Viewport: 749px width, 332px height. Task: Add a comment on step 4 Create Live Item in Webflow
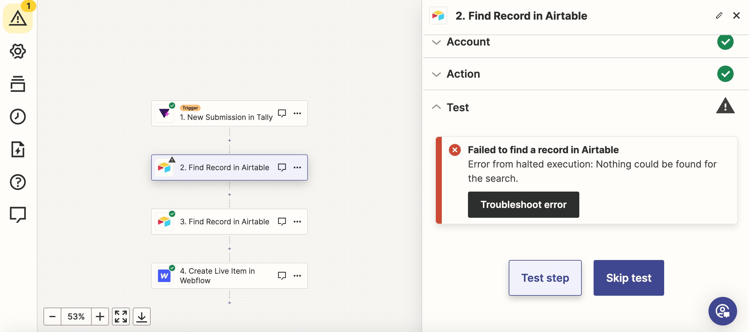pos(282,276)
